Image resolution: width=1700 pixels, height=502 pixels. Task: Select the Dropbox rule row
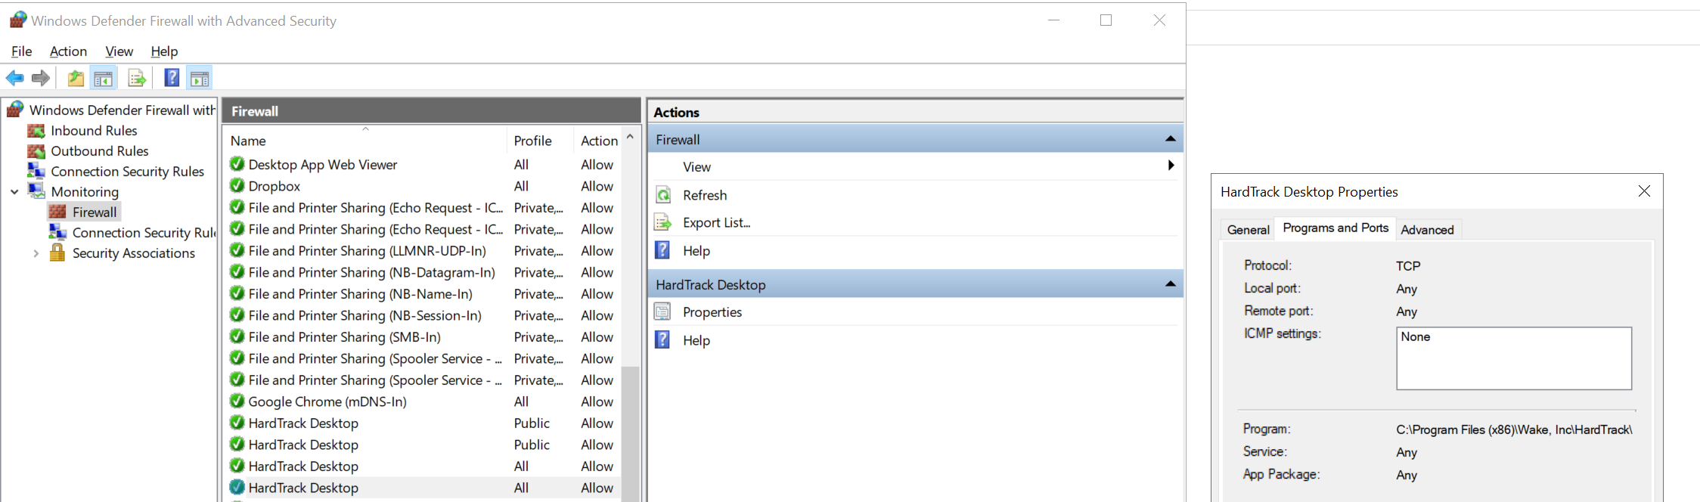pyautogui.click(x=423, y=186)
